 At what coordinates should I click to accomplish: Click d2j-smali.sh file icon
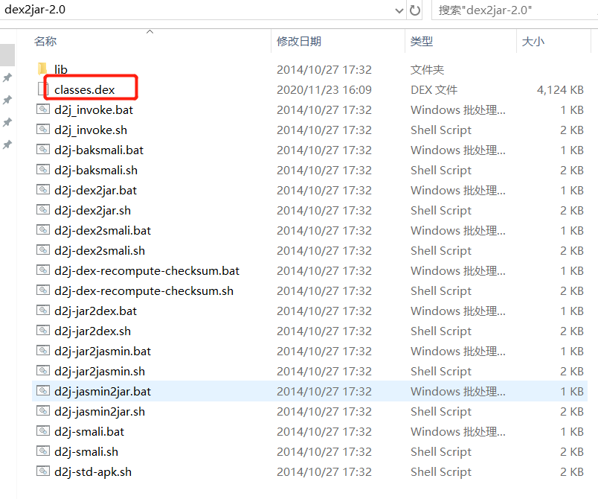click(x=42, y=451)
